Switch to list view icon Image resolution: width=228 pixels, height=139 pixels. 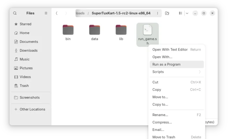[180, 13]
